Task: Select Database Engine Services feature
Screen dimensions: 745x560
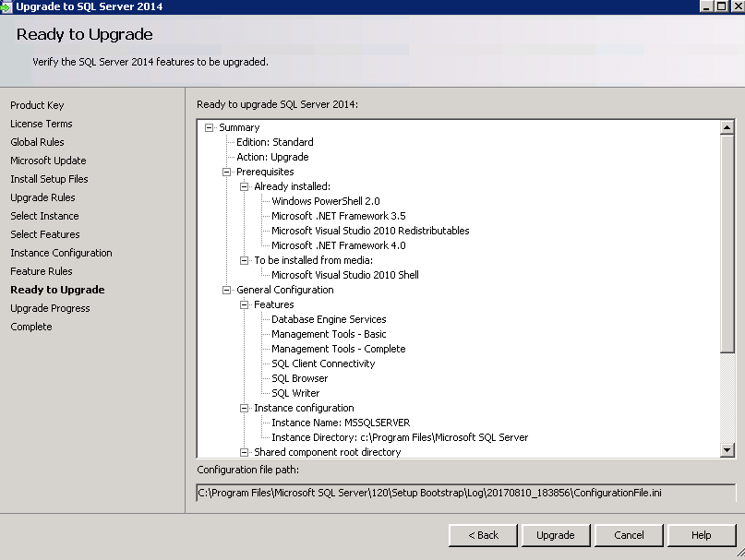Action: [x=329, y=319]
